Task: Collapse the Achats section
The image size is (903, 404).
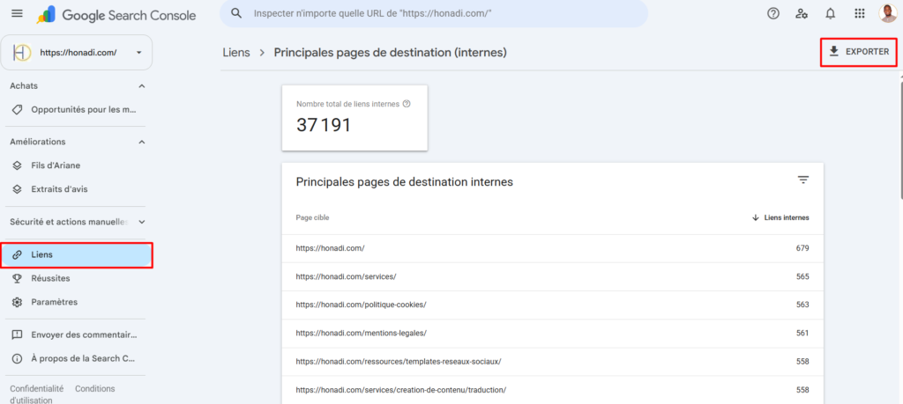Action: click(x=142, y=85)
